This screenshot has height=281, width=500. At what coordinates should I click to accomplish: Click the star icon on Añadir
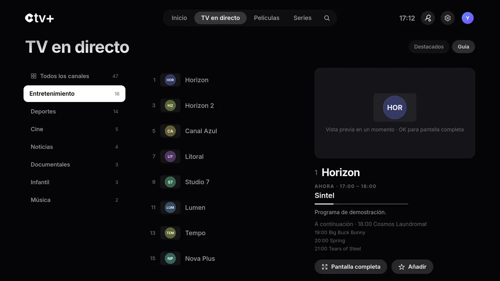click(x=402, y=267)
